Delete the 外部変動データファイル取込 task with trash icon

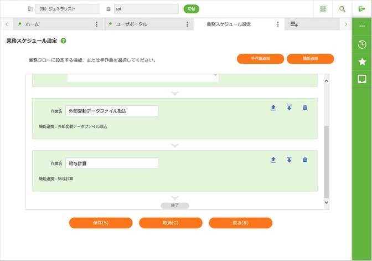305,108
